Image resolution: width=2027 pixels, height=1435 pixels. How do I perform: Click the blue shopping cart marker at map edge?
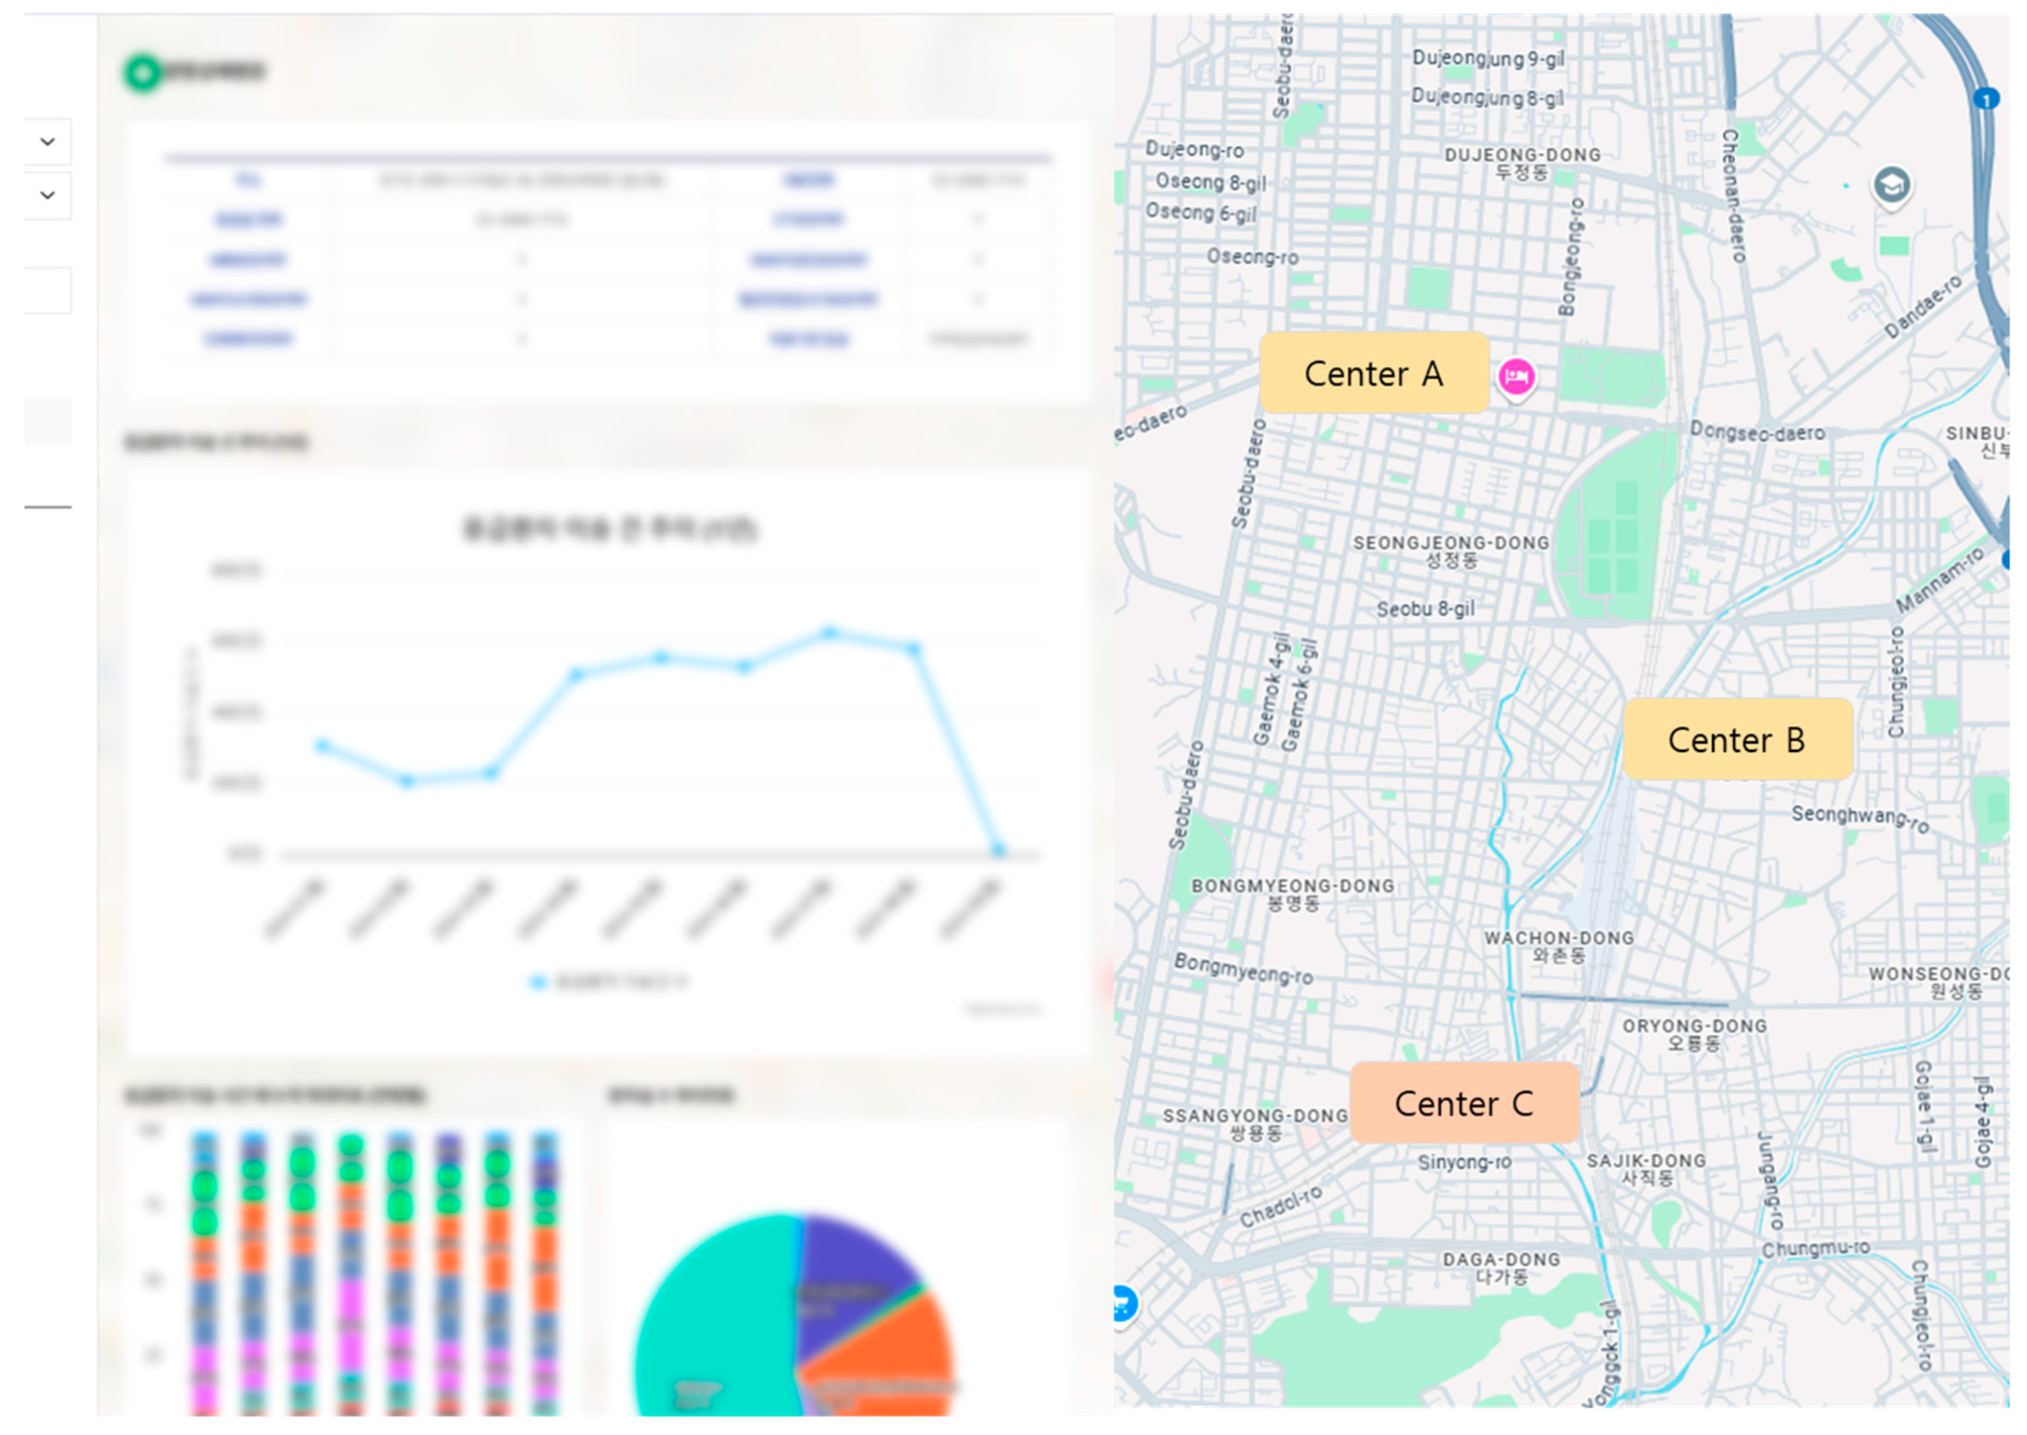click(1123, 1303)
